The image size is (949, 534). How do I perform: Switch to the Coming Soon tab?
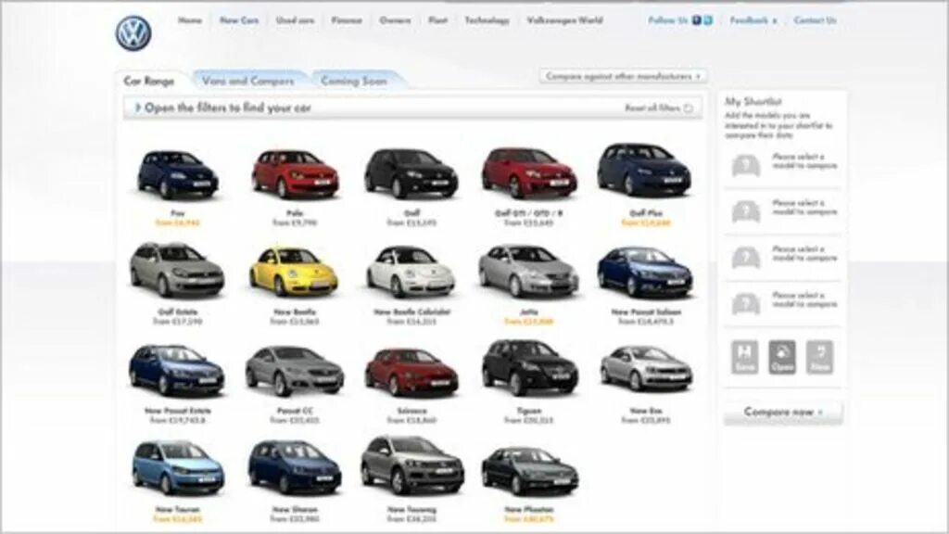coord(354,81)
